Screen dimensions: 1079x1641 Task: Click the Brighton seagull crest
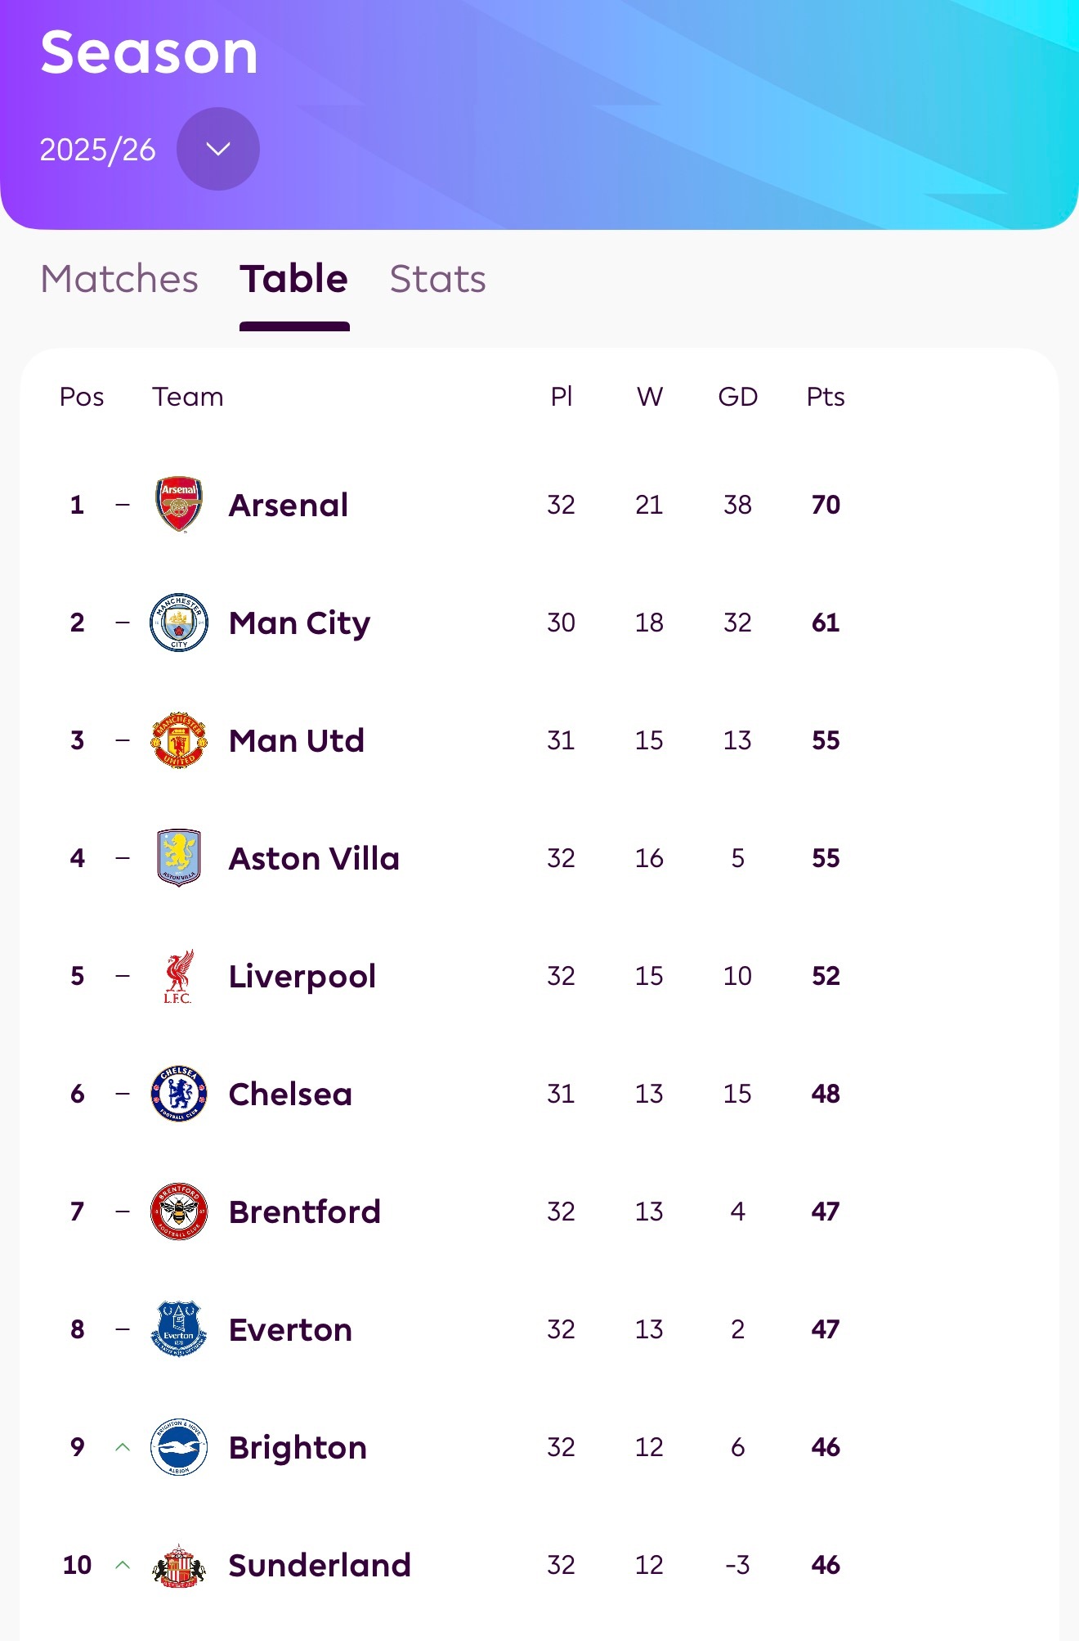[x=179, y=1447]
